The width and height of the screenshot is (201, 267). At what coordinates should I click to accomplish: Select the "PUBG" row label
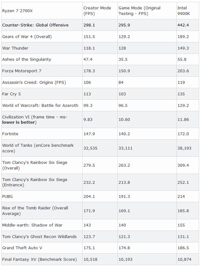coord(7,196)
